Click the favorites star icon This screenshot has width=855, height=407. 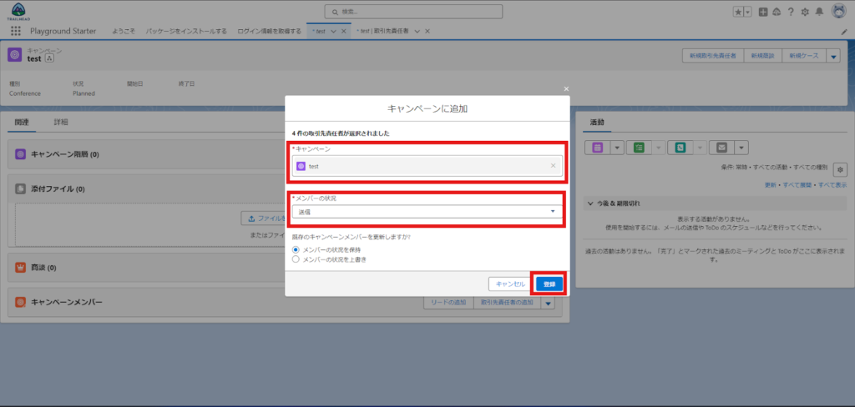pos(737,12)
